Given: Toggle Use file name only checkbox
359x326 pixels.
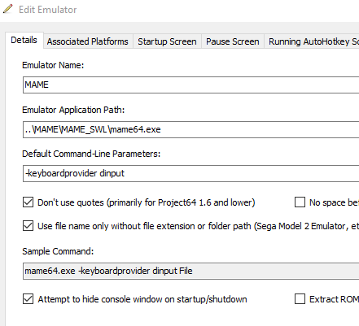Looking at the screenshot, I should coord(28,226).
